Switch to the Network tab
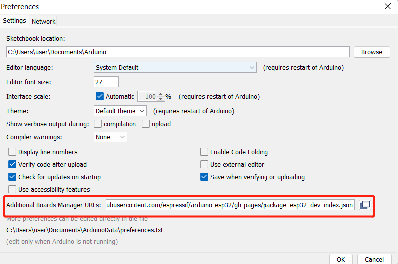 tap(44, 21)
